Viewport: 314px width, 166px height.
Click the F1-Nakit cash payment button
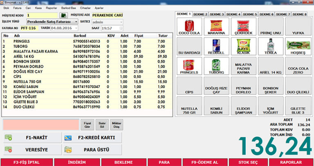pos(33,137)
